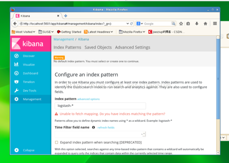
Task: Click scrollbar down arrow
Action: coord(218,152)
